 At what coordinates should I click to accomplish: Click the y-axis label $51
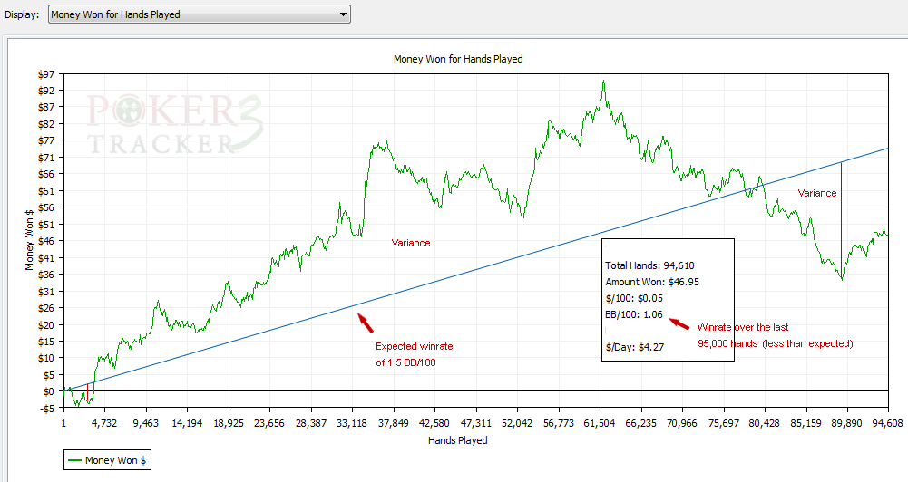(x=46, y=225)
